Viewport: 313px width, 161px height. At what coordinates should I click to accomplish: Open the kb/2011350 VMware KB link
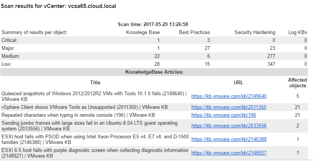tap(229, 107)
